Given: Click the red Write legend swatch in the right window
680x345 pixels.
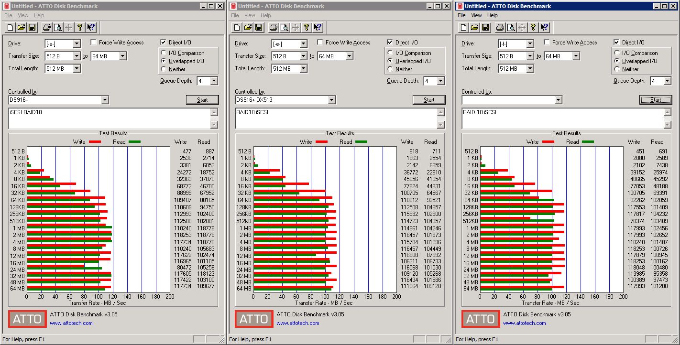Looking at the screenshot, I should 548,142.
